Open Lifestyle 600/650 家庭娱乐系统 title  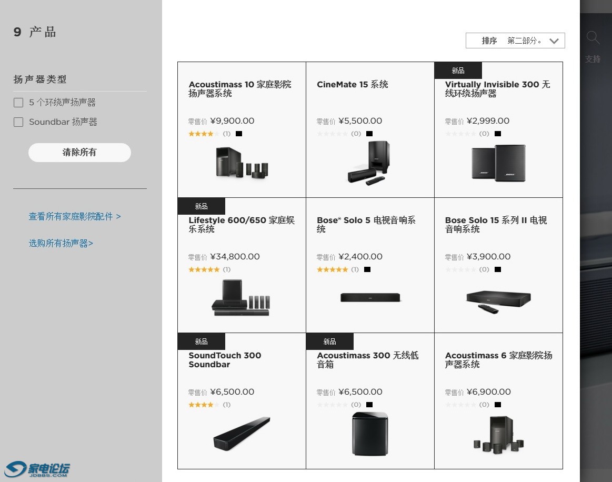[x=241, y=224]
